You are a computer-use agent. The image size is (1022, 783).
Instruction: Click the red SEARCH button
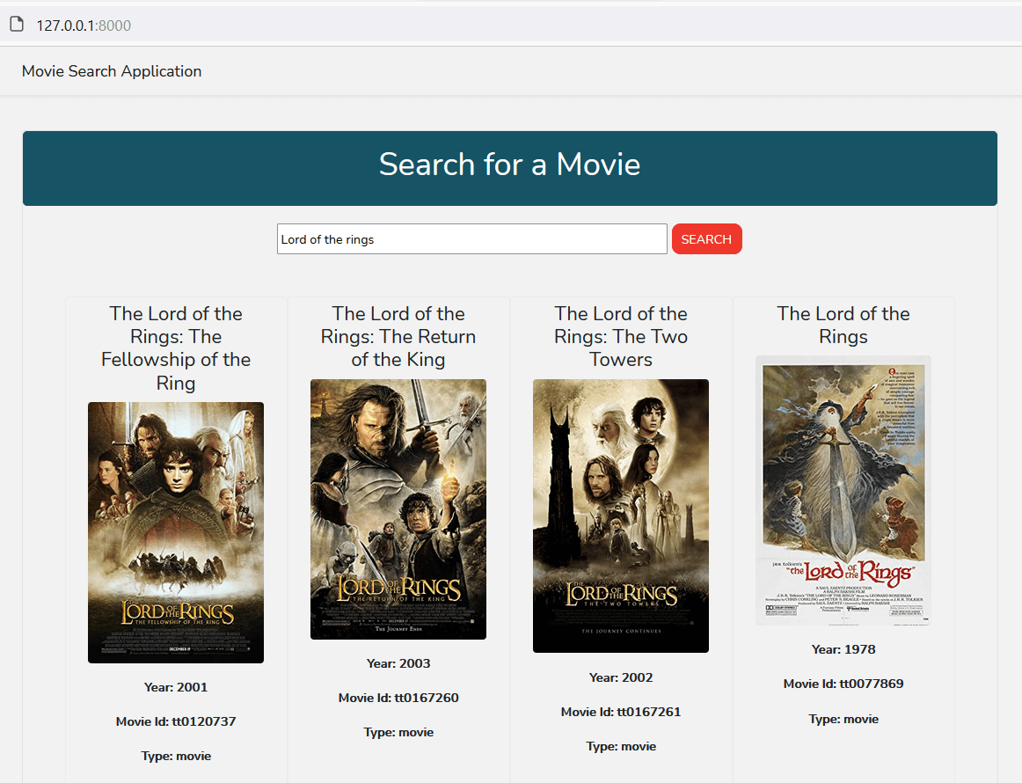coord(706,239)
